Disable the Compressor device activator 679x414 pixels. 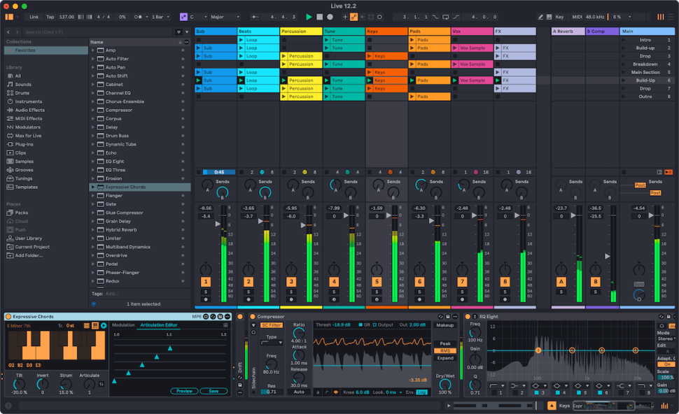(253, 317)
